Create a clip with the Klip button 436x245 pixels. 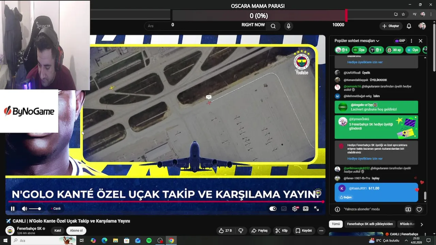[x=281, y=230]
